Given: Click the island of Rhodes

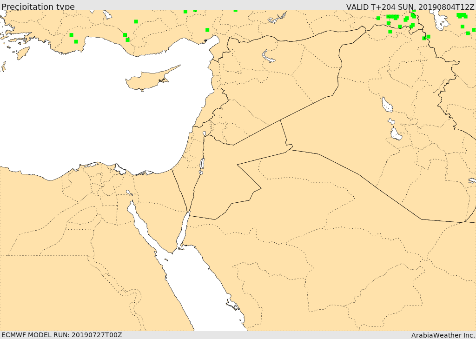Looking at the screenshot, I should 23,53.
